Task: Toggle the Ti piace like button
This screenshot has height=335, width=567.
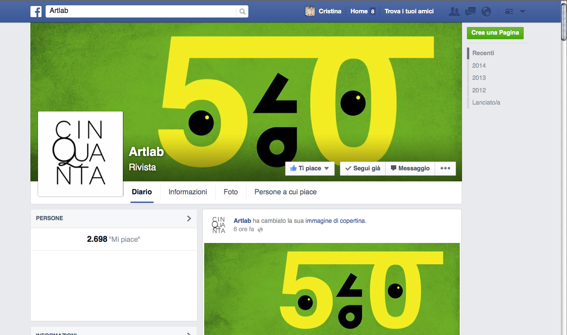Action: [310, 168]
